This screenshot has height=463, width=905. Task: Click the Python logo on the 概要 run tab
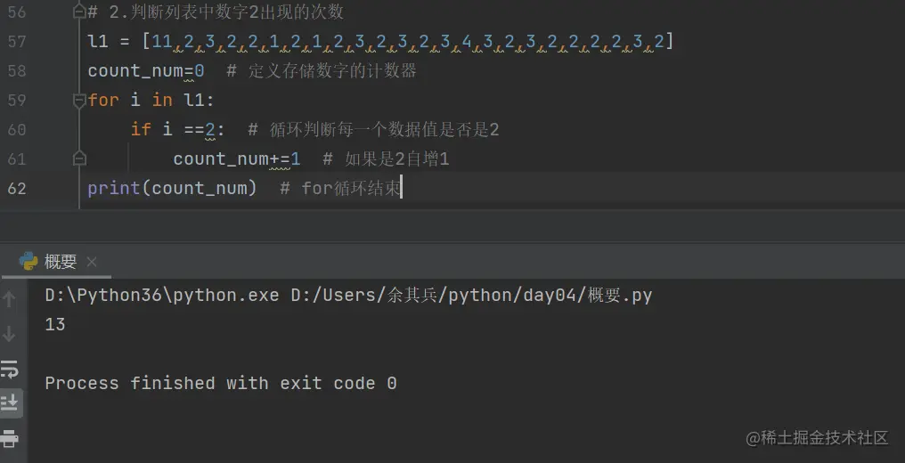[29, 261]
